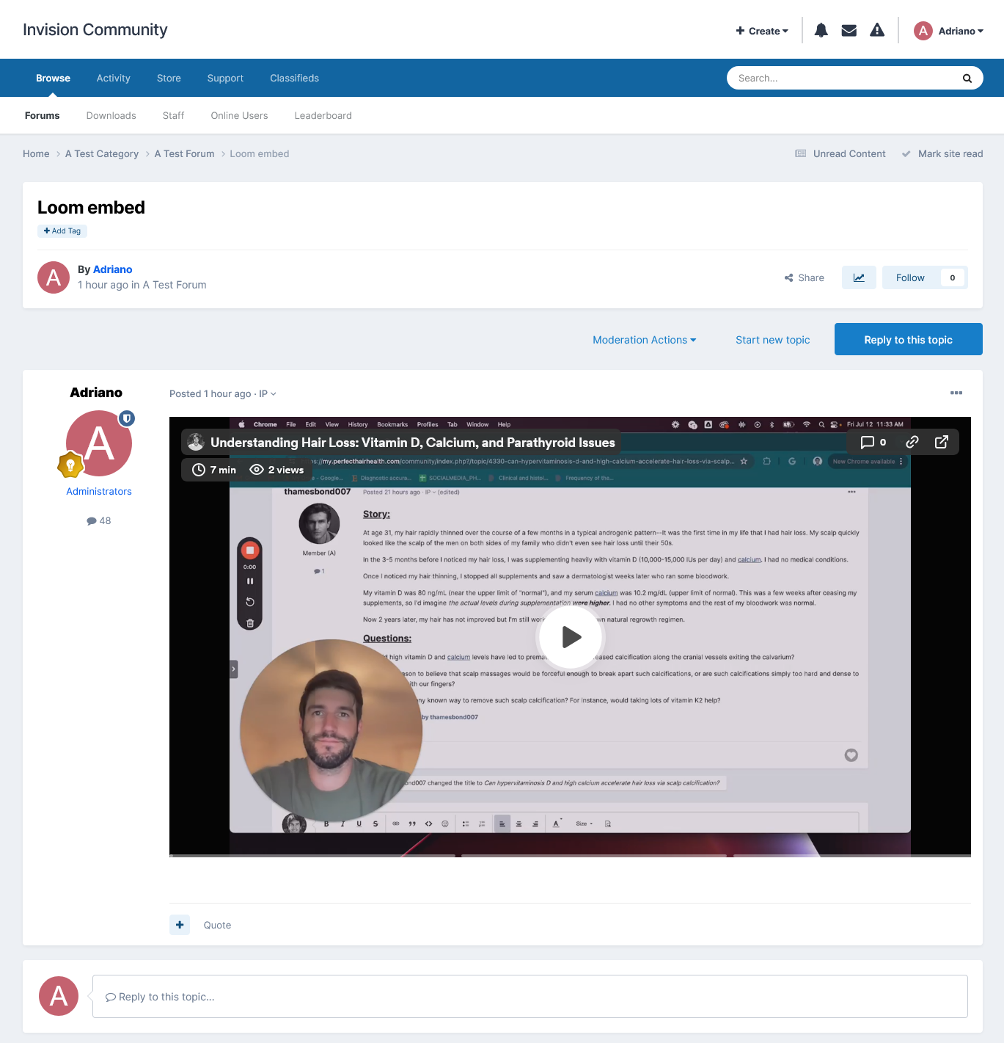Click Start new topic link
This screenshot has width=1004, height=1043.
click(773, 340)
